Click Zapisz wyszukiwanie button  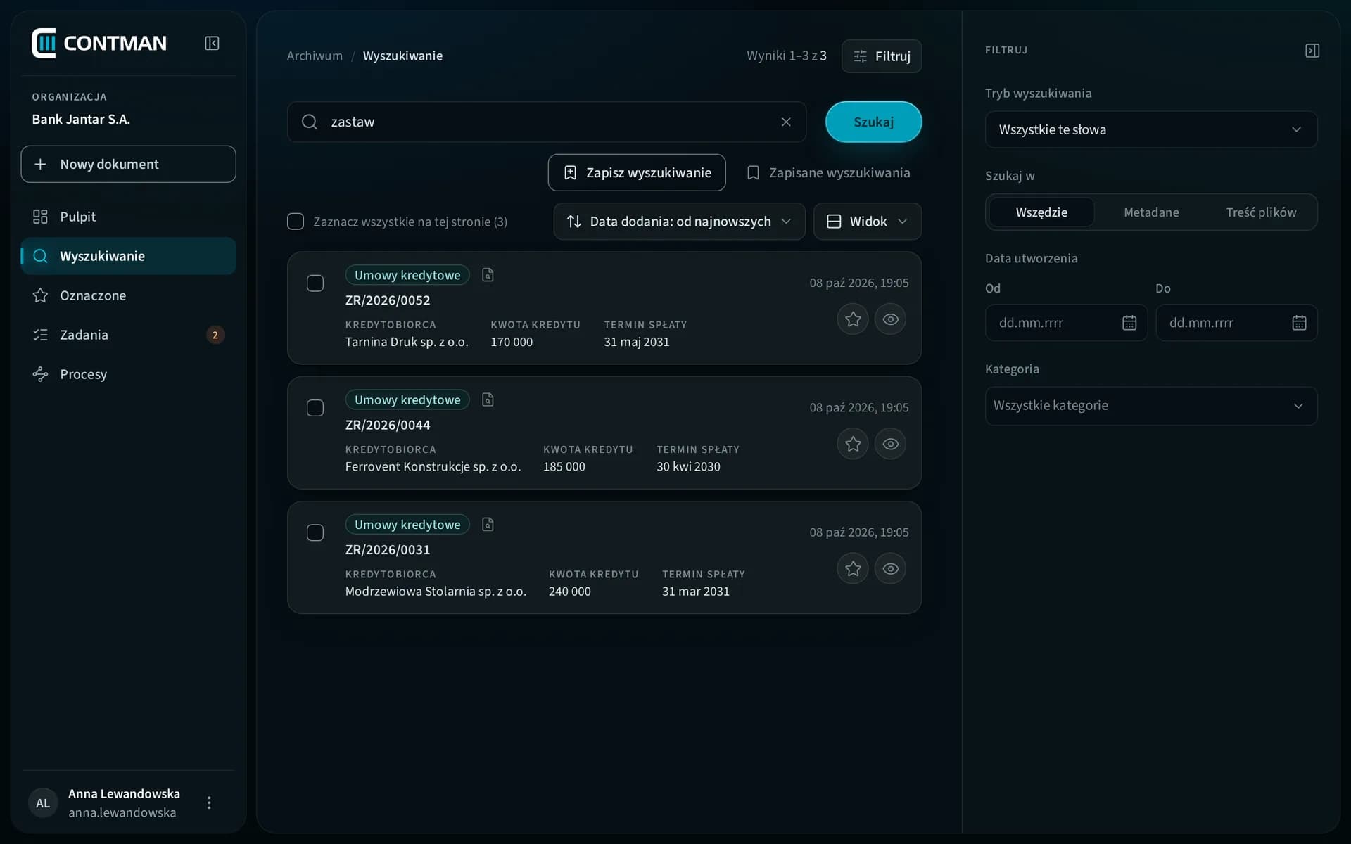coord(637,172)
